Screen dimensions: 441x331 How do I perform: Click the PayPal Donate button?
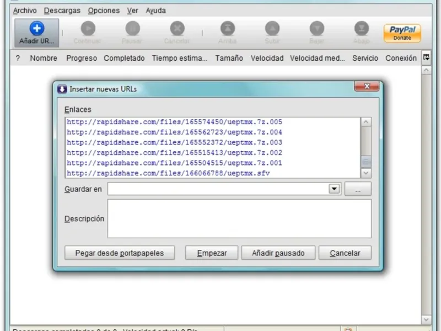[402, 33]
